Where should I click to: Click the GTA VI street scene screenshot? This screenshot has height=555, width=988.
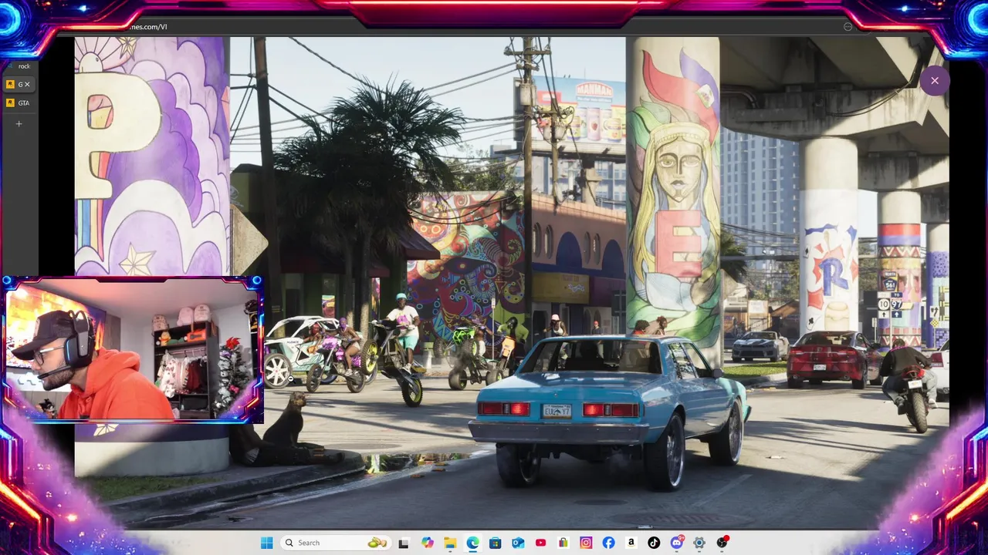pyautogui.click(x=512, y=282)
